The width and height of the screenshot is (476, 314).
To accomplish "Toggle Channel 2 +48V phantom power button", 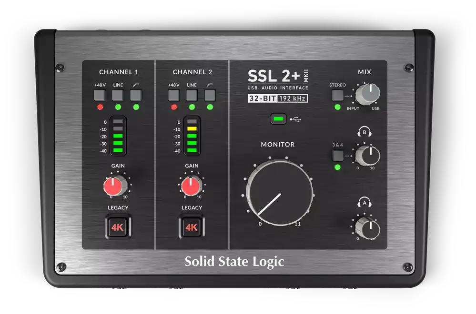I will click(173, 95).
